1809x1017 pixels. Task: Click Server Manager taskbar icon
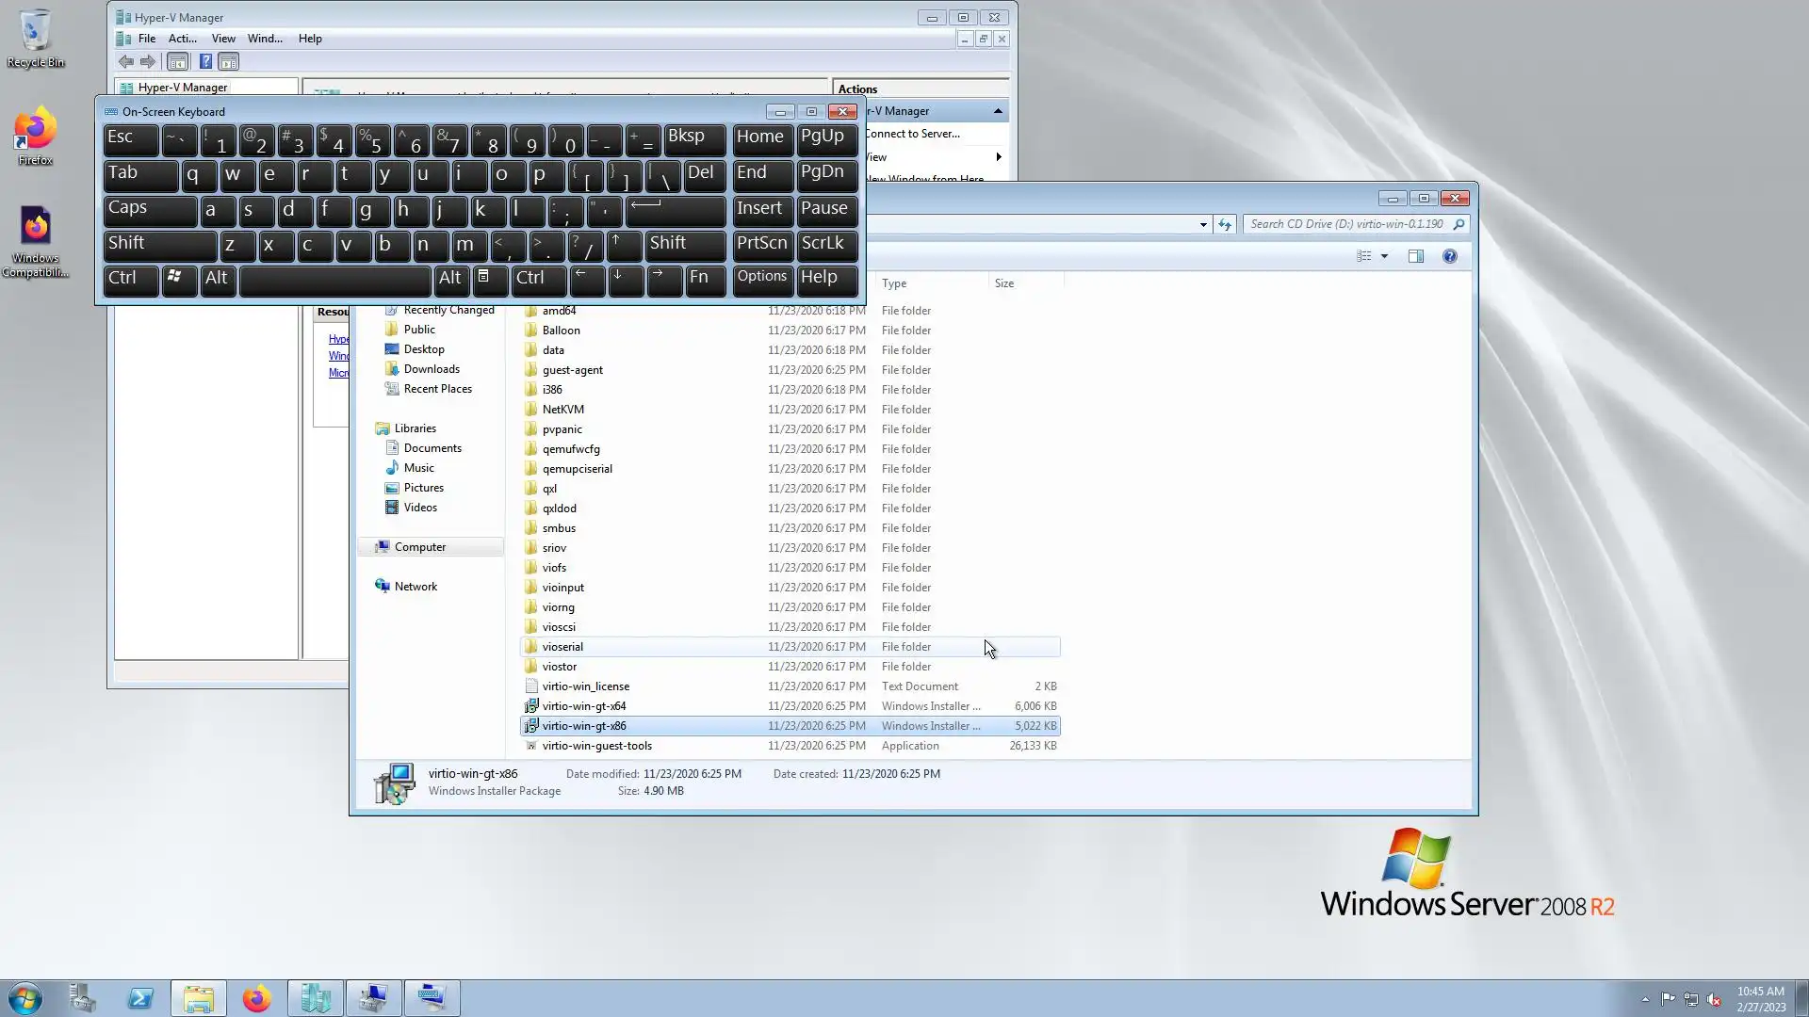click(x=82, y=998)
